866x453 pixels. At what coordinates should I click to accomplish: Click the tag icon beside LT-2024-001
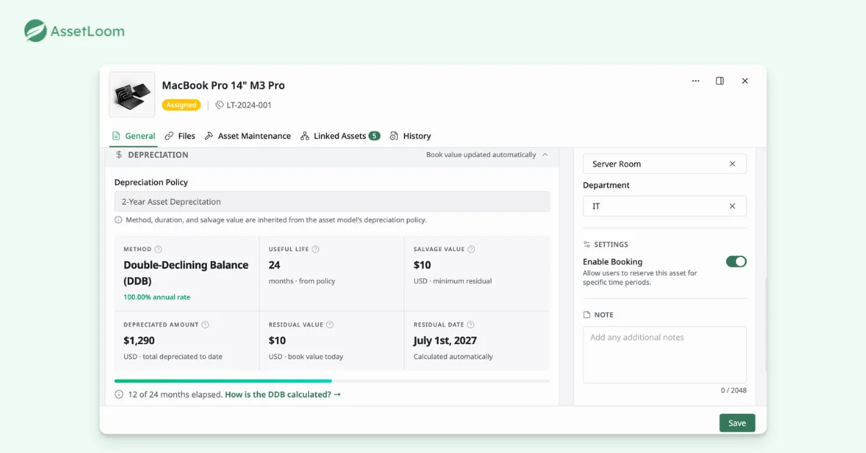click(220, 105)
